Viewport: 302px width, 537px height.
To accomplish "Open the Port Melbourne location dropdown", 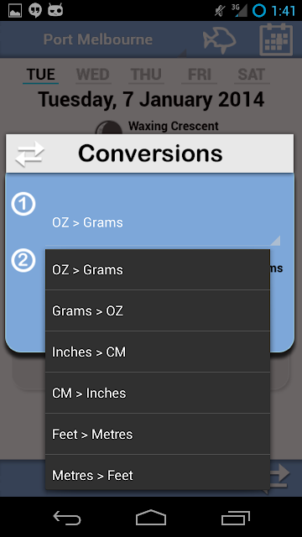I will (x=98, y=39).
